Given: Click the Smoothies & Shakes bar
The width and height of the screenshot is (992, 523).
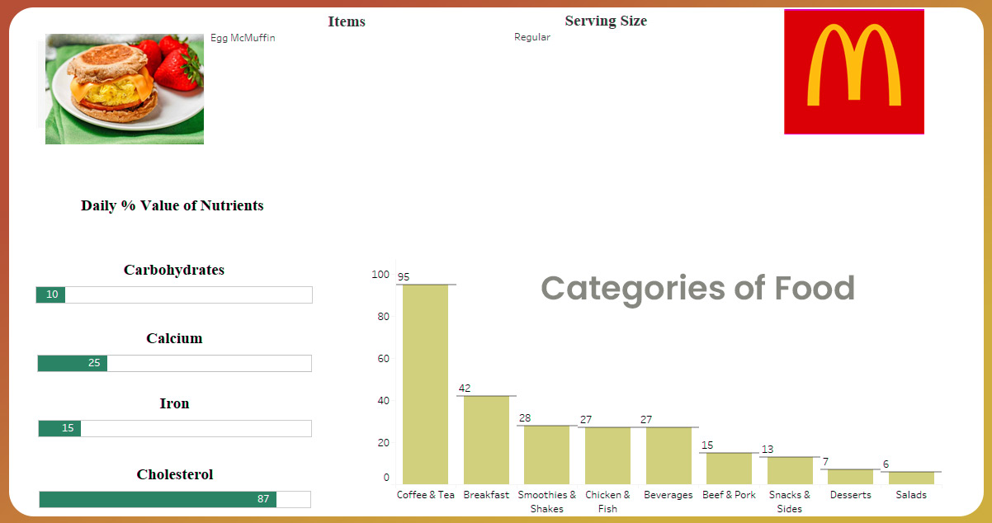Looking at the screenshot, I should point(547,452).
